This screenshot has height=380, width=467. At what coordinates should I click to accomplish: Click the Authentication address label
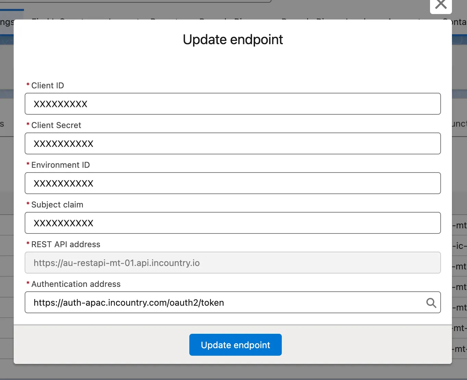tap(76, 284)
